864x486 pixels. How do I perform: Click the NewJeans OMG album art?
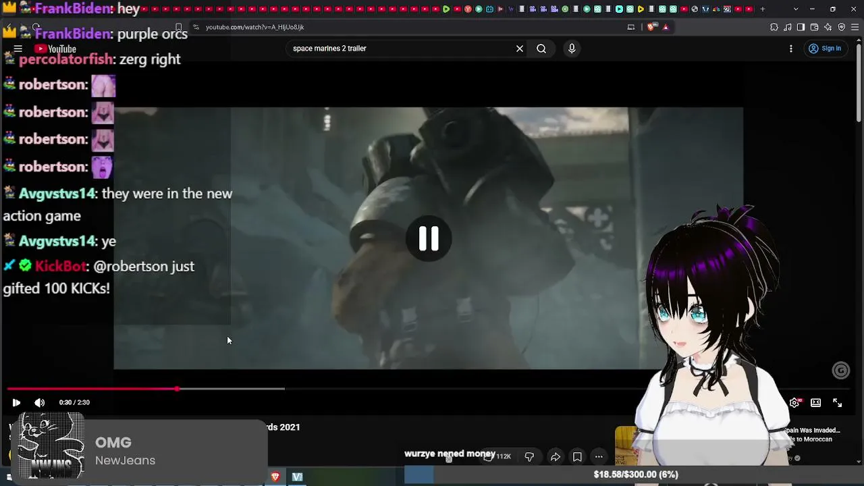51,446
